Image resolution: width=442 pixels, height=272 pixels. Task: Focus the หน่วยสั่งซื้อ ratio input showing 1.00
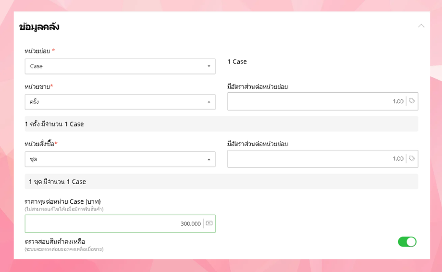pos(317,159)
